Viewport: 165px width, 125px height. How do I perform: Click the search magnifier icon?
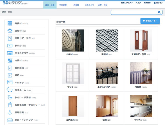[159, 12]
